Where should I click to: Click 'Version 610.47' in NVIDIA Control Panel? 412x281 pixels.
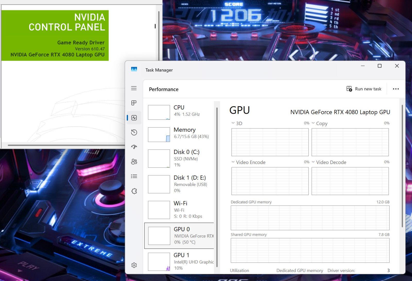tap(90, 49)
